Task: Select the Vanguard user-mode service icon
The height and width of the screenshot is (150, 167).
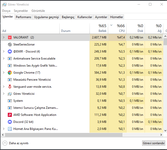Action: (x=10, y=87)
